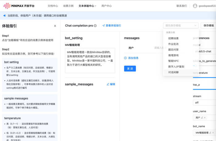Remove the 用户 tag with its x icon
Screen dimensions: 216x141
pos(205,118)
